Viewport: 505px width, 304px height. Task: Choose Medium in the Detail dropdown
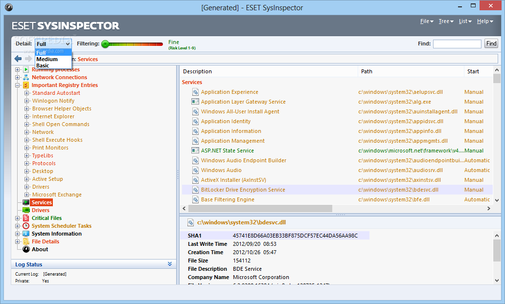tap(53, 59)
